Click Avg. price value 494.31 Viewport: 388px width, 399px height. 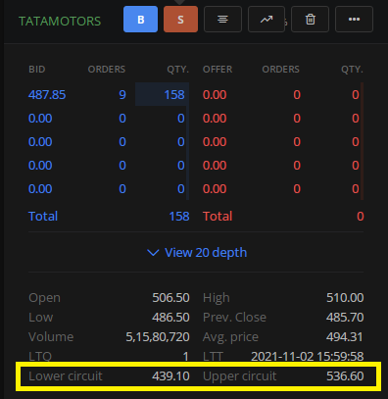coord(345,337)
